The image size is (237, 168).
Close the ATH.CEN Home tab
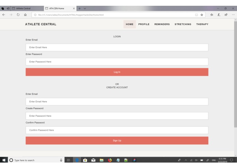(x=74, y=9)
